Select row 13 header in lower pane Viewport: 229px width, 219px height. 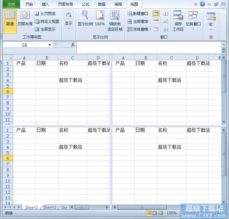8,197
